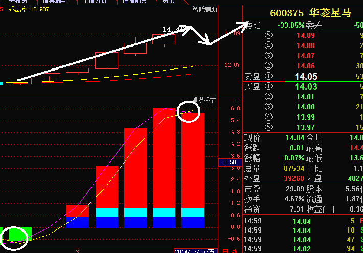Click 净资 value 7.31
The width and height of the screenshot is (363, 253).
(x=297, y=209)
